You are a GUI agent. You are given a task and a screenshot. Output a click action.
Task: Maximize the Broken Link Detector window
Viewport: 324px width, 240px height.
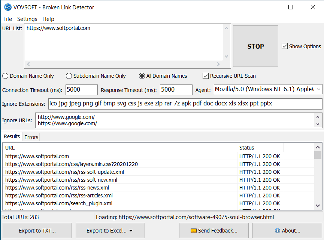(291, 7)
